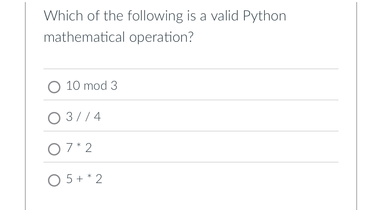Click the first answer row
Viewport: 382px width, 210px height.
pos(148,86)
